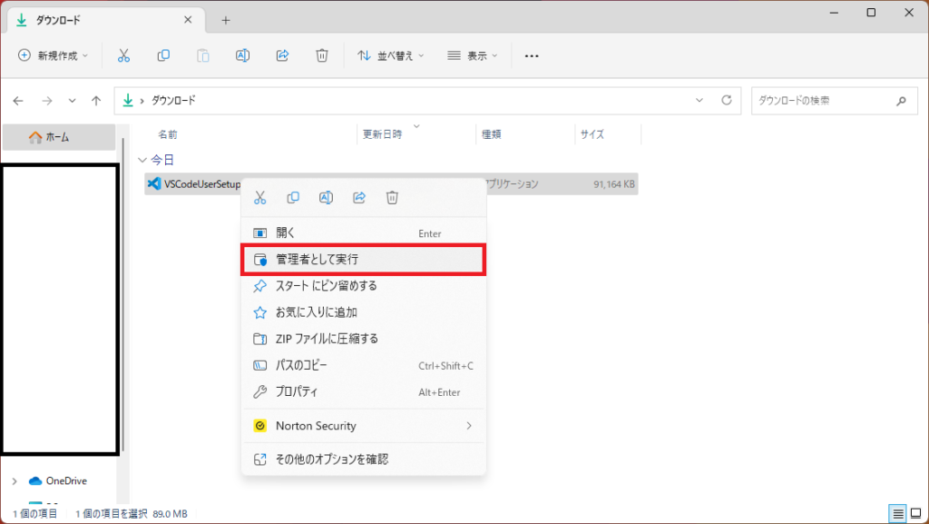Select 開く in context menu
This screenshot has width=929, height=524.
(364, 233)
